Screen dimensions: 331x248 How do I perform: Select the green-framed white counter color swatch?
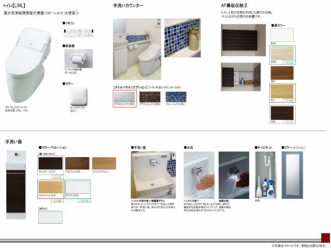click(77, 187)
